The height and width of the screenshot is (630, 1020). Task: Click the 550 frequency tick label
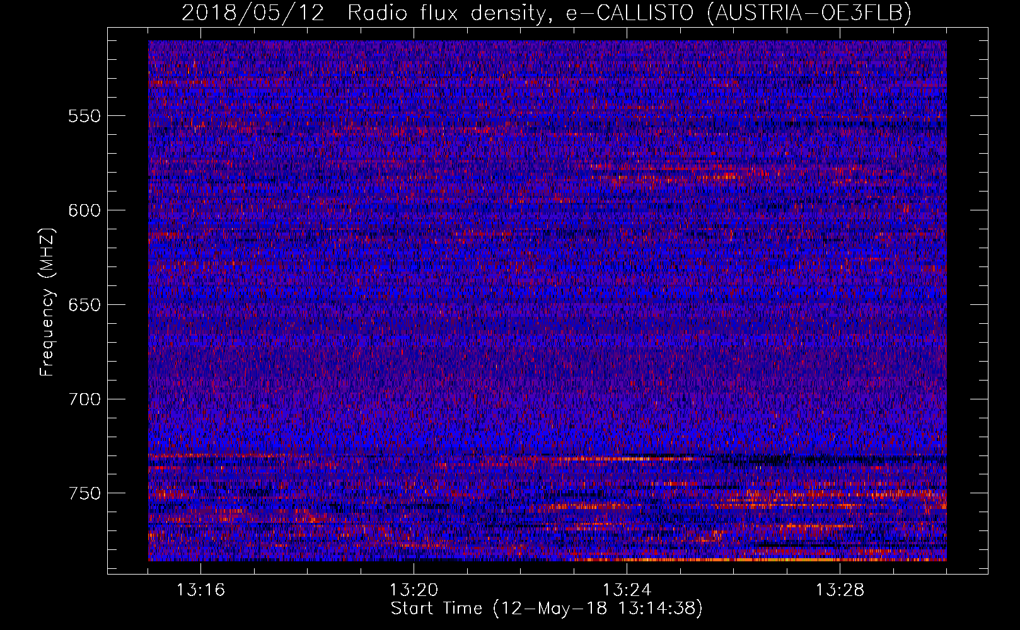84,116
